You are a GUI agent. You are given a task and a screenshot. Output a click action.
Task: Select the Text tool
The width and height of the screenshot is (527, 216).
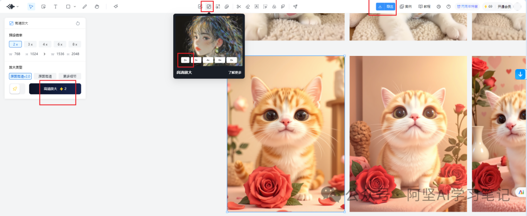56,6
